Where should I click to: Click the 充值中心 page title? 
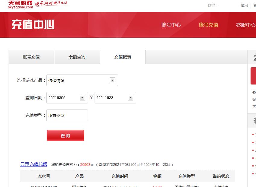point(33,25)
